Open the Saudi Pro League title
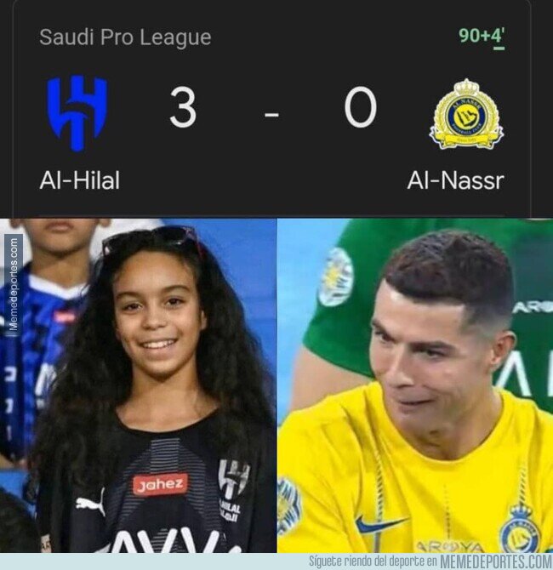This screenshot has width=553, height=570. click(125, 37)
